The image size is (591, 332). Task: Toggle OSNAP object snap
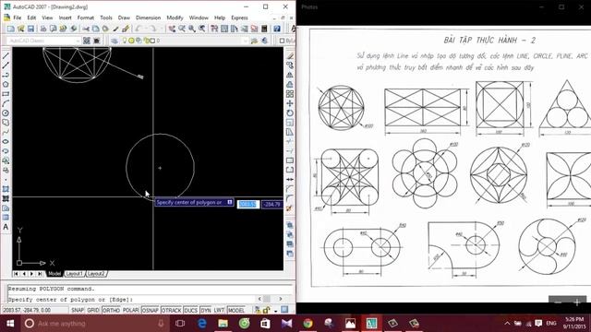tap(150, 310)
